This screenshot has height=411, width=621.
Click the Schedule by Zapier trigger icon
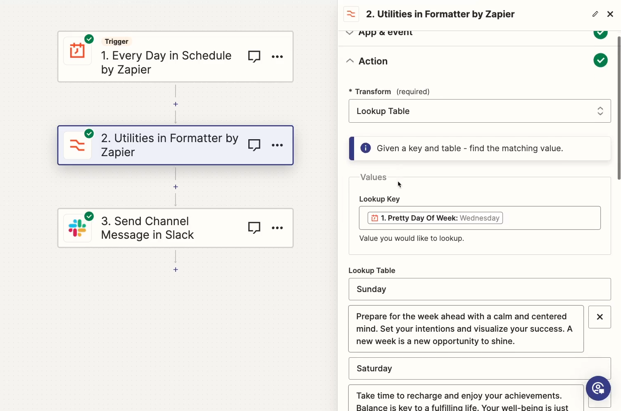(x=77, y=51)
